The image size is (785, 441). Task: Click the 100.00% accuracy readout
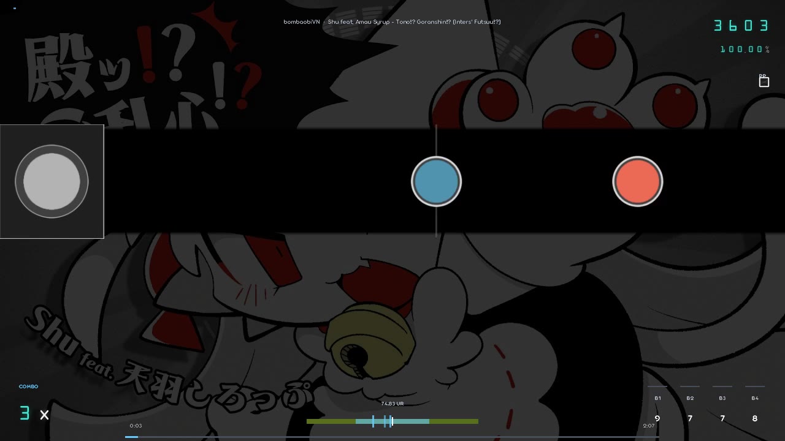tap(745, 49)
